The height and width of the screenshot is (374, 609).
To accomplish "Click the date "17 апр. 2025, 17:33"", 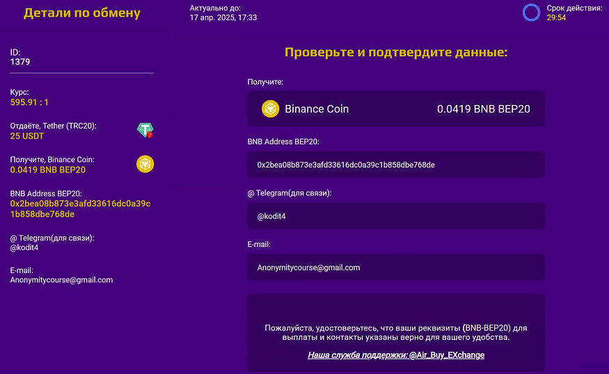I will tap(223, 17).
